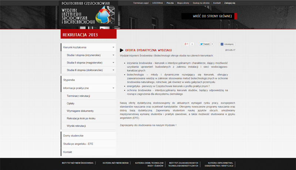This screenshot has width=296, height=170.
Task: Expand Studia III stopnia (doktoranckie) arrow
Action: tap(113, 70)
